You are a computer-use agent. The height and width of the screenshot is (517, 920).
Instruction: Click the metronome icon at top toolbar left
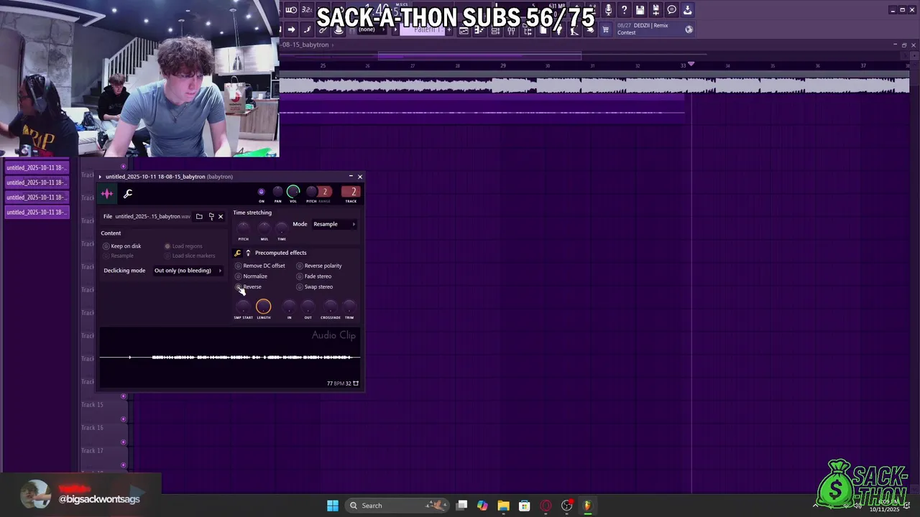[291, 10]
